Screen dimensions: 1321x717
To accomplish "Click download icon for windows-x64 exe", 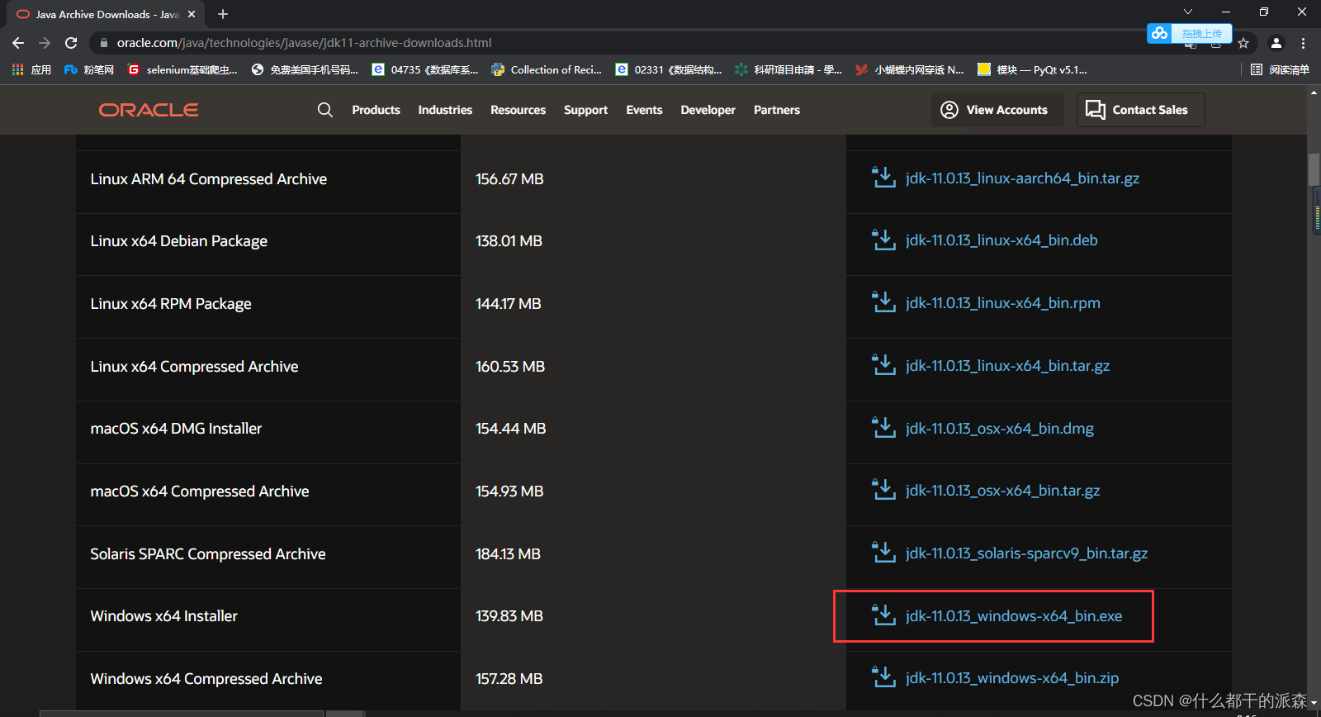I will pos(883,615).
